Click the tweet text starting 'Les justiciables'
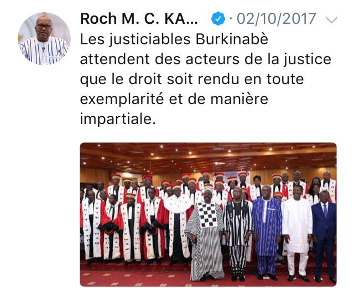354x288 pixels. click(x=206, y=79)
